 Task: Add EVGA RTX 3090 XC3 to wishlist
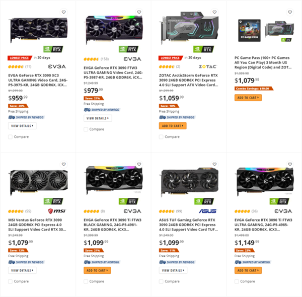pyautogui.click(x=63, y=12)
